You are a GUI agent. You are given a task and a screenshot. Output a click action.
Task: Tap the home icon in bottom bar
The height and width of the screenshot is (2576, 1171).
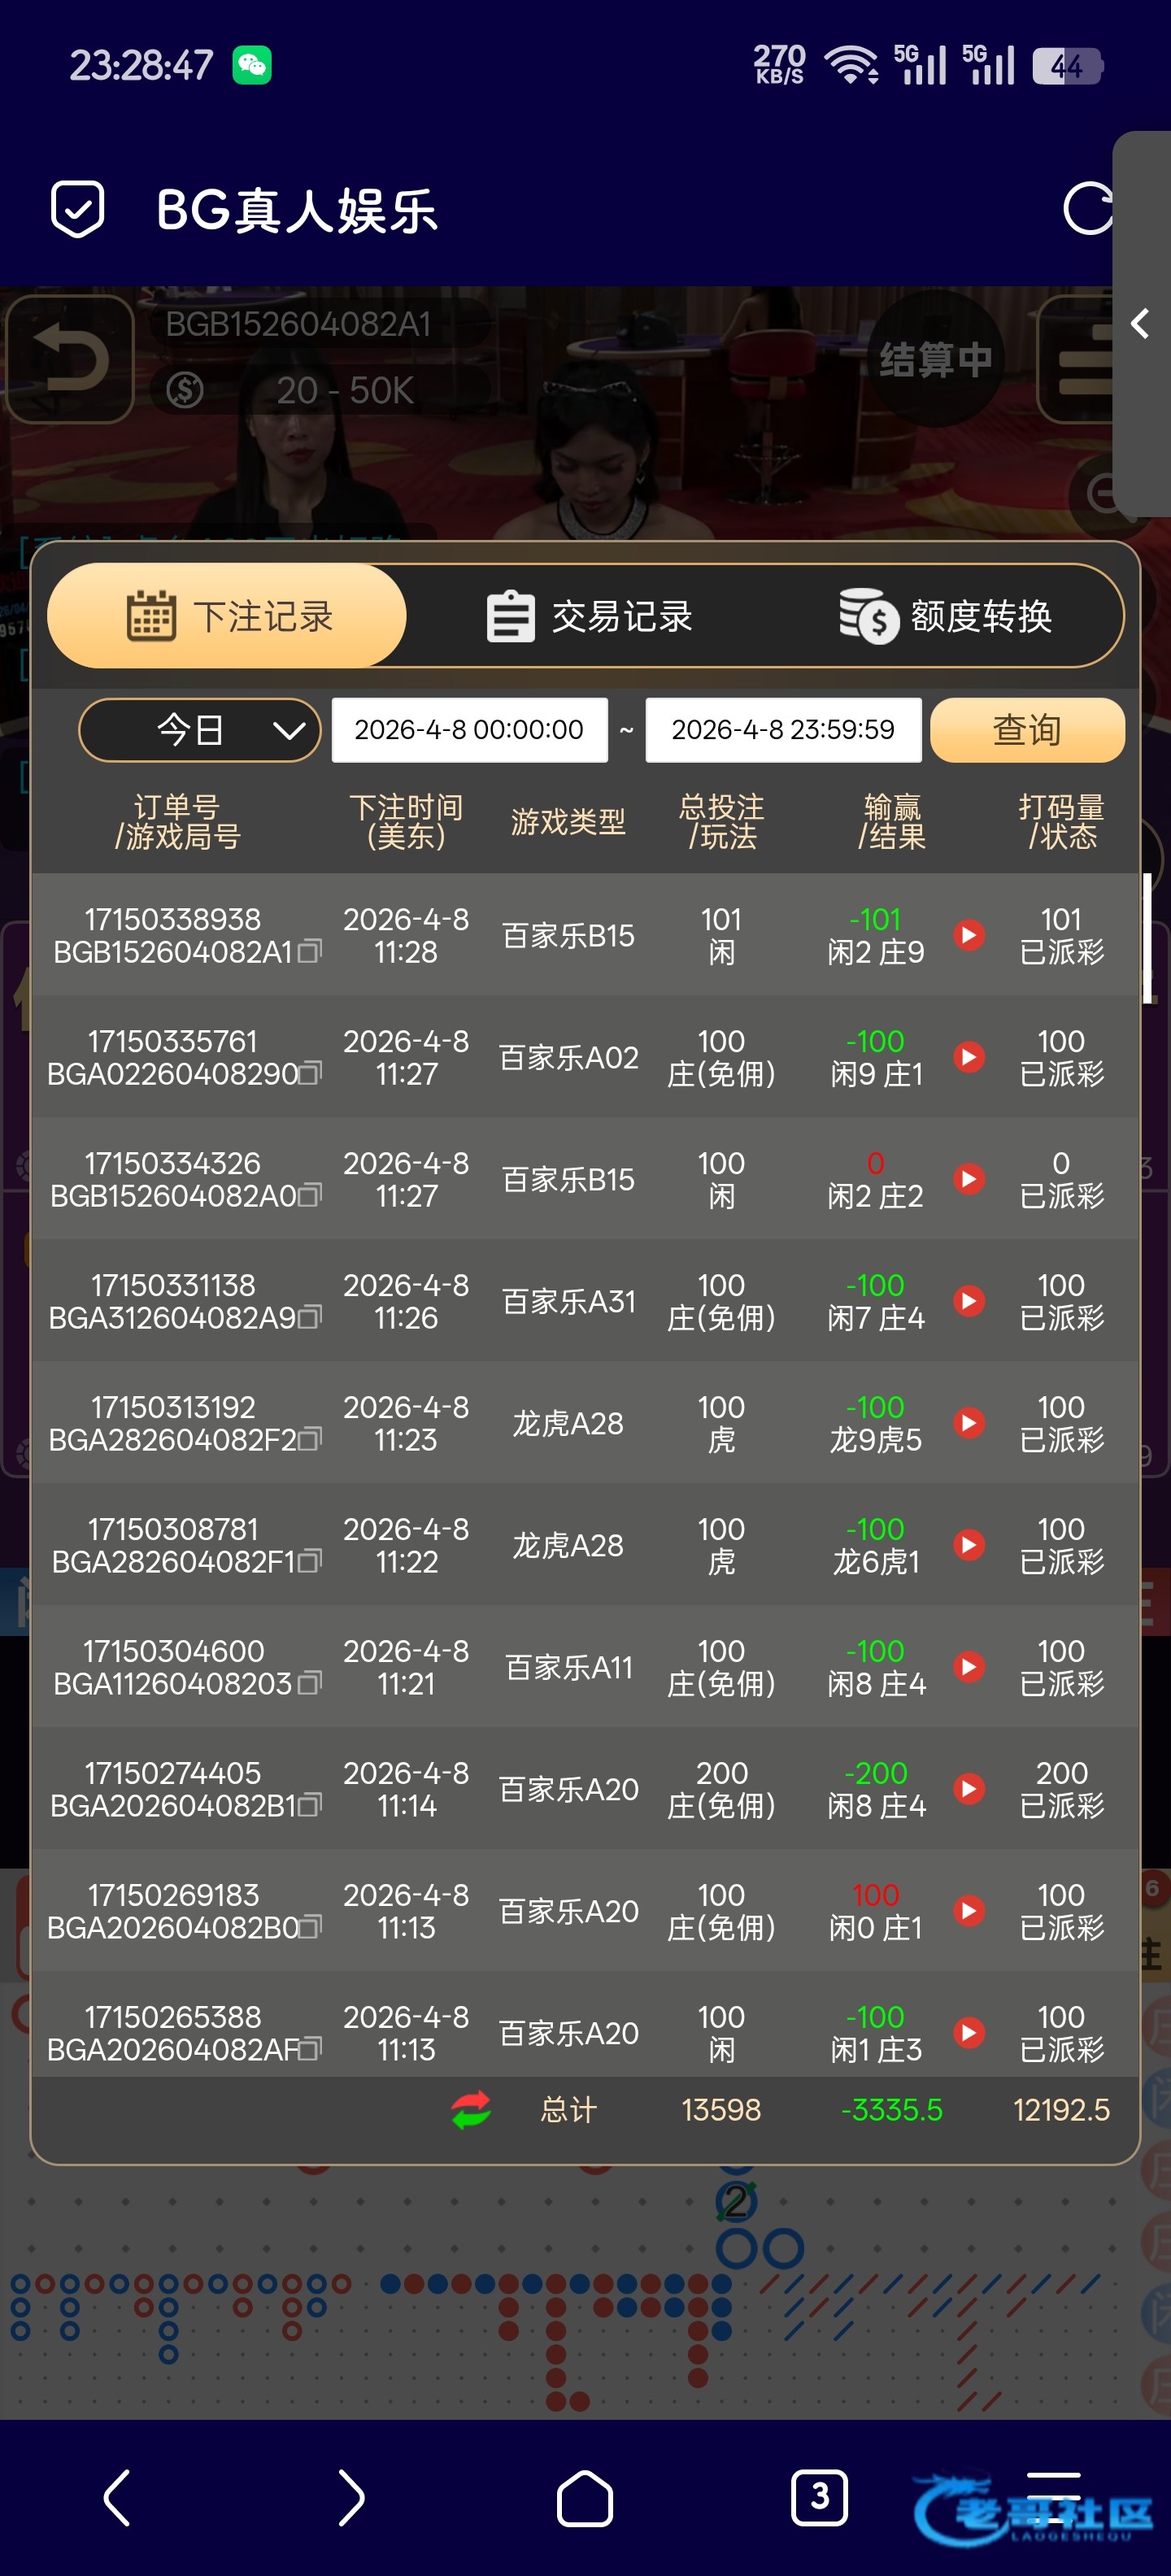pyautogui.click(x=585, y=2498)
